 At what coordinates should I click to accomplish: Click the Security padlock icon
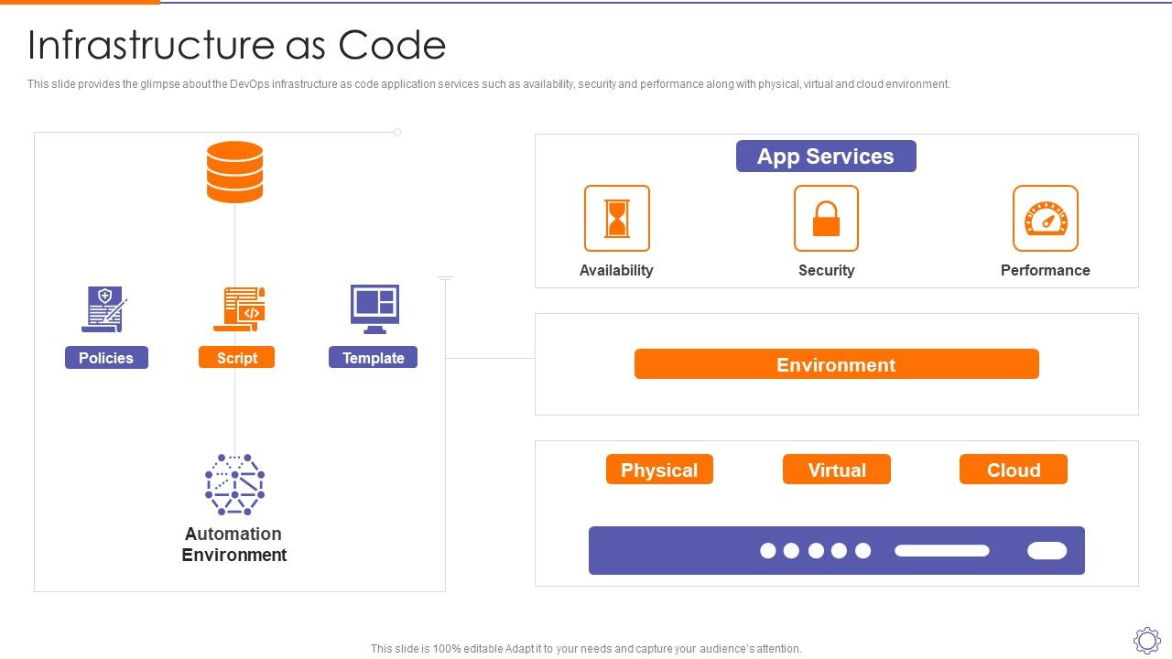(x=826, y=219)
